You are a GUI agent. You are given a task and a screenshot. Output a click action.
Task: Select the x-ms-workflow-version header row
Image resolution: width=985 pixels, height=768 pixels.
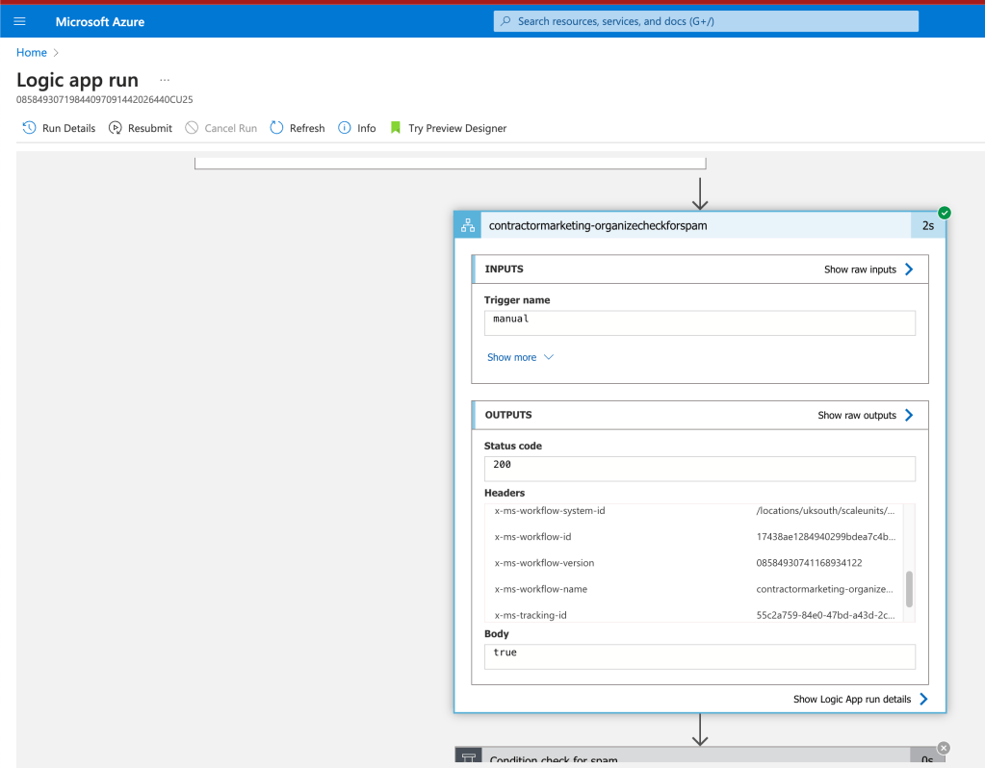[695, 563]
